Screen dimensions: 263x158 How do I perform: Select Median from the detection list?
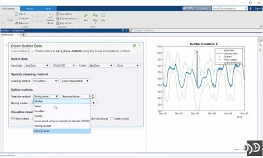pyautogui.click(x=62, y=101)
